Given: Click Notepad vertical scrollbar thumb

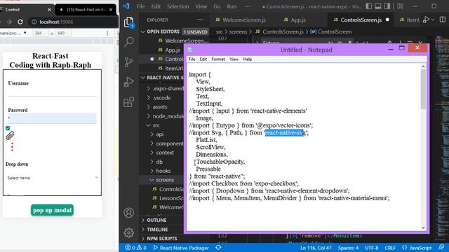Looking at the screenshot, I should coord(423,89).
